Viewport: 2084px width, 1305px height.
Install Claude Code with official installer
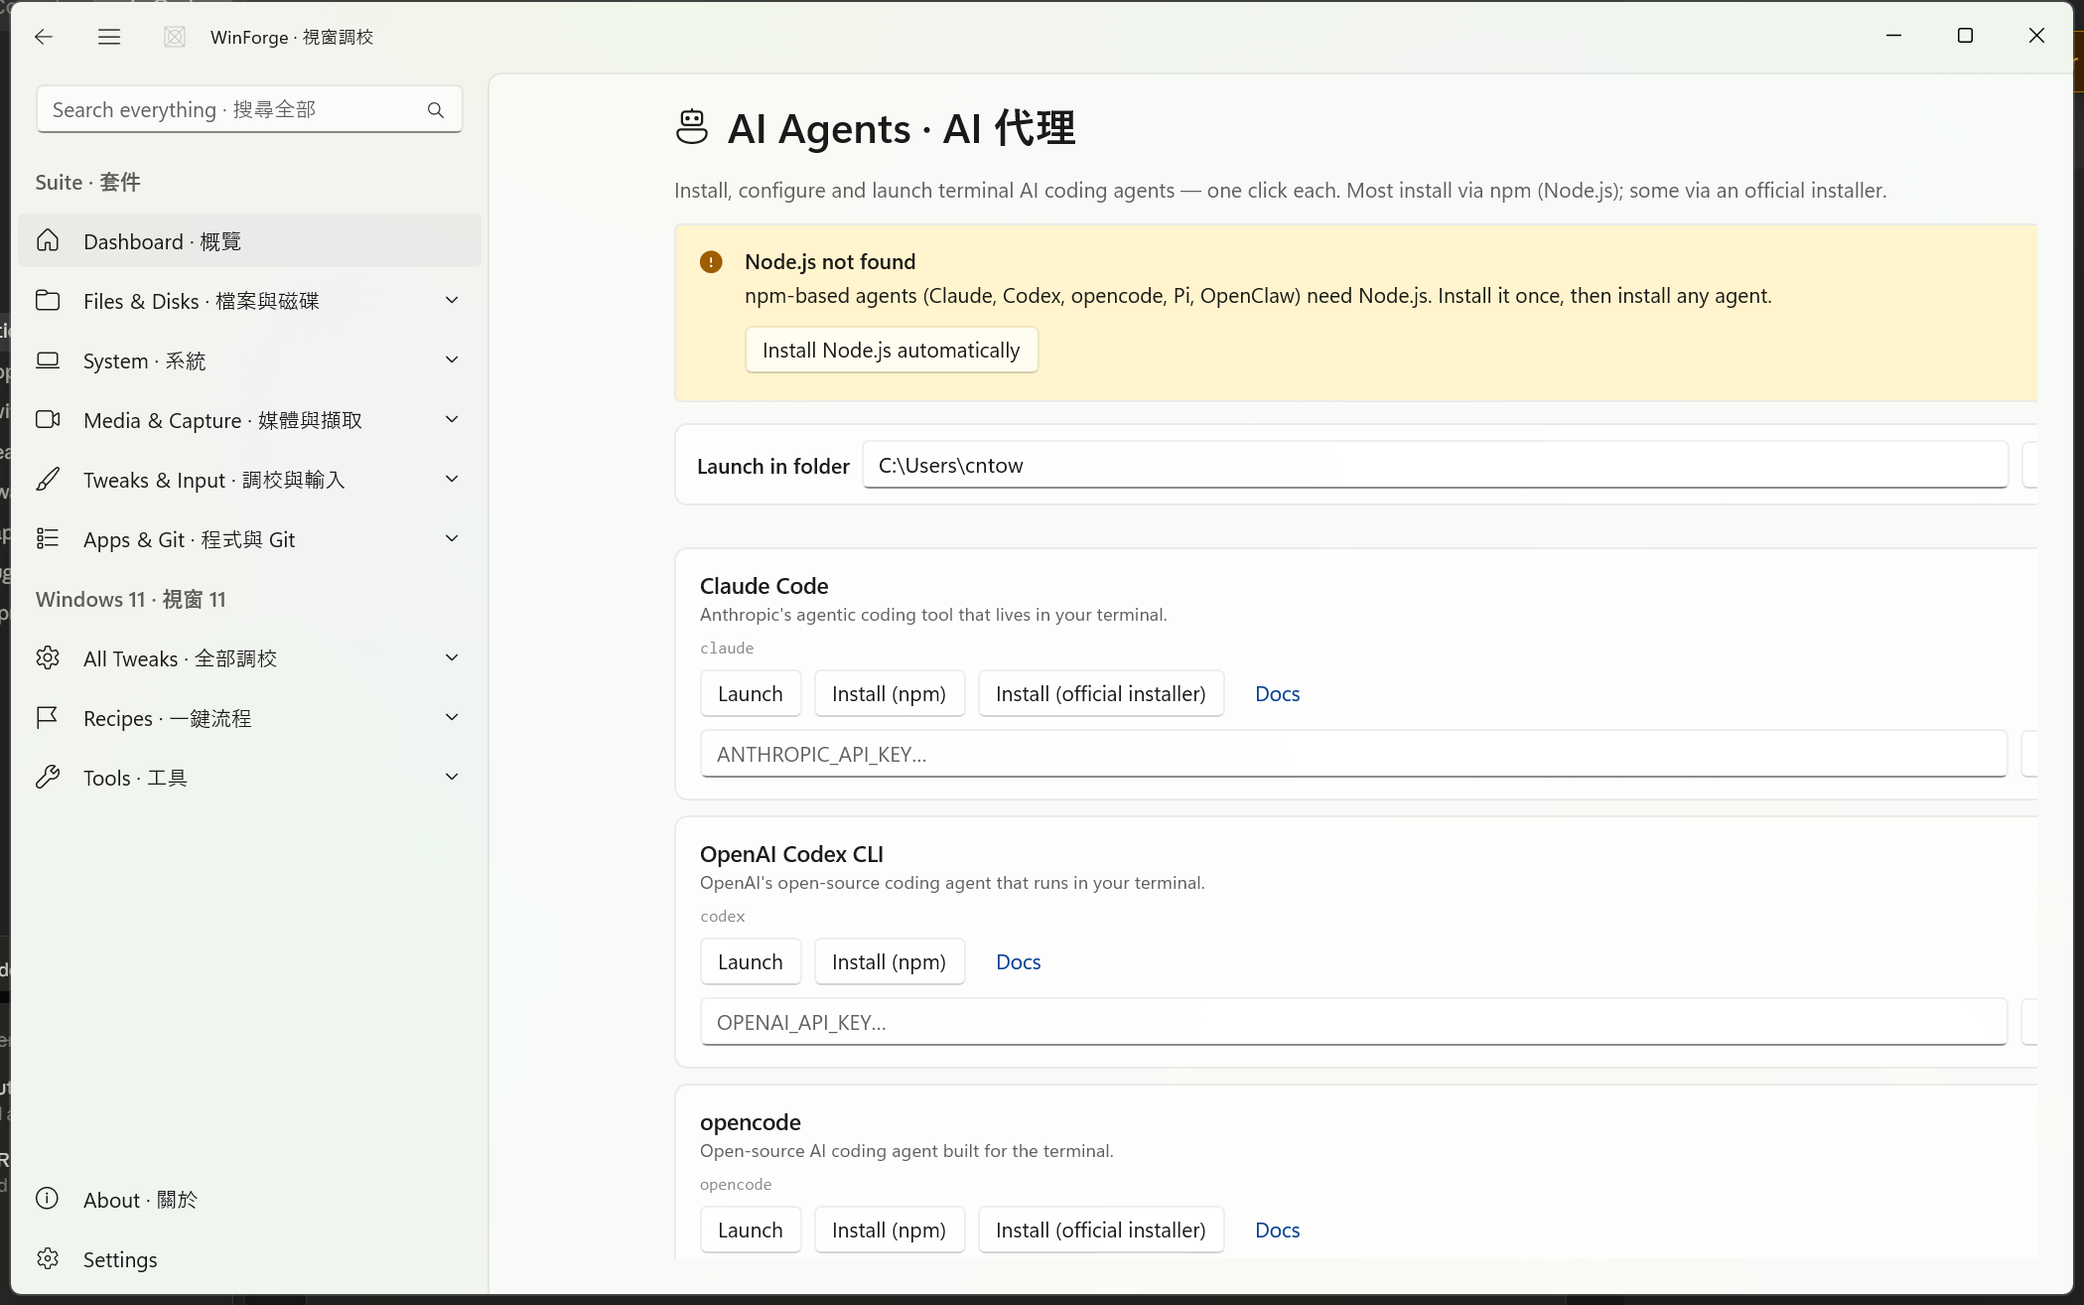(1101, 694)
